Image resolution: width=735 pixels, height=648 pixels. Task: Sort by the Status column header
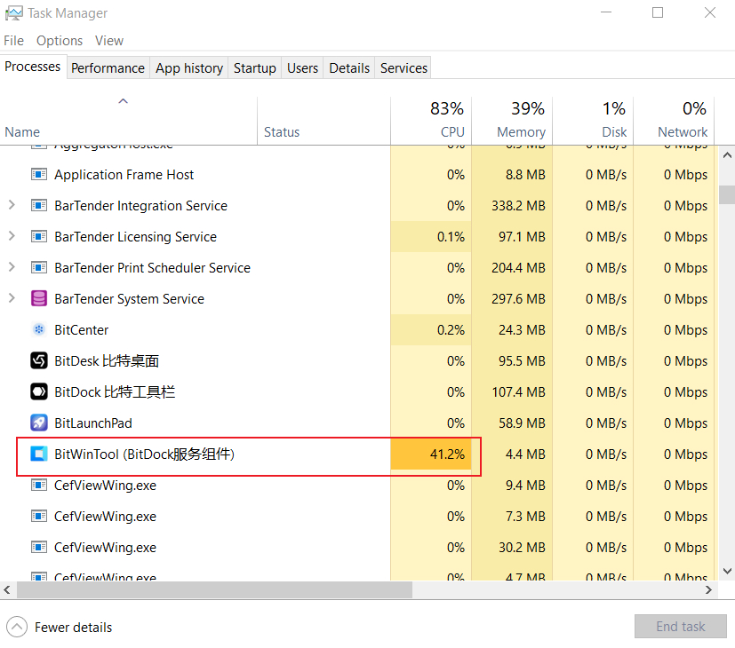[324, 121]
